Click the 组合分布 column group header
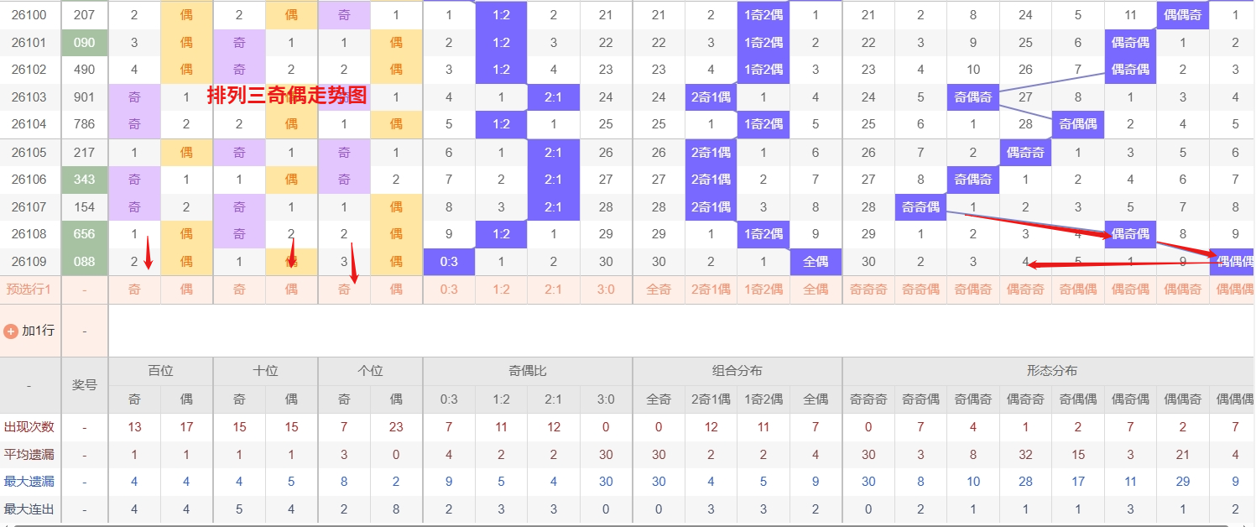This screenshot has width=1256, height=527. [x=737, y=370]
